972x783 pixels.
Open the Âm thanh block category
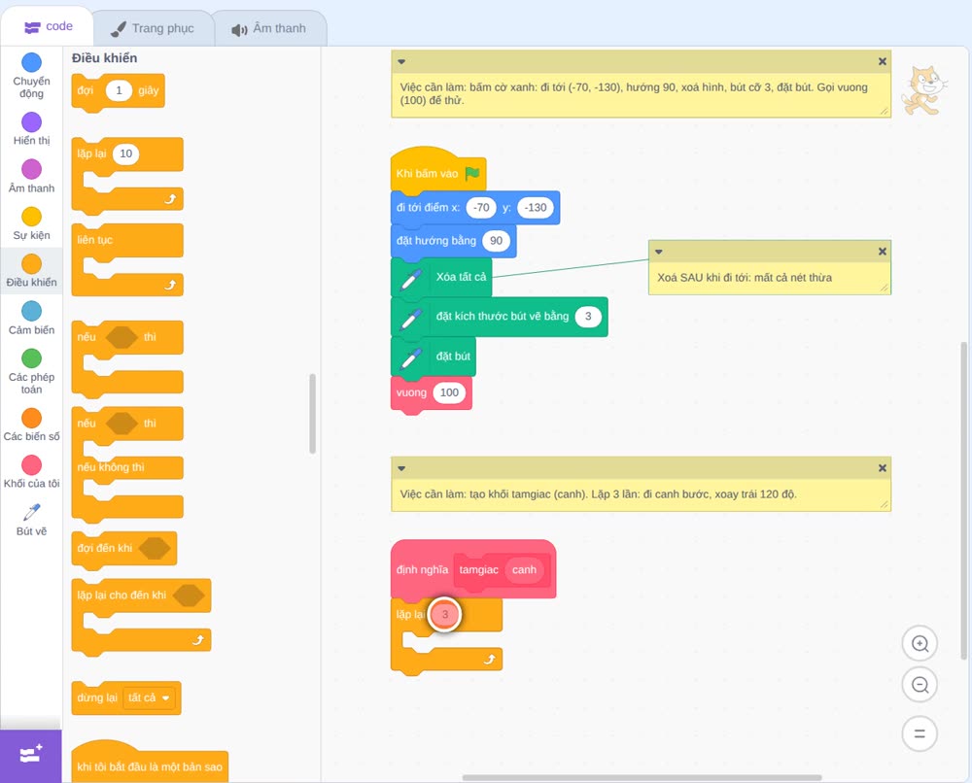32,177
